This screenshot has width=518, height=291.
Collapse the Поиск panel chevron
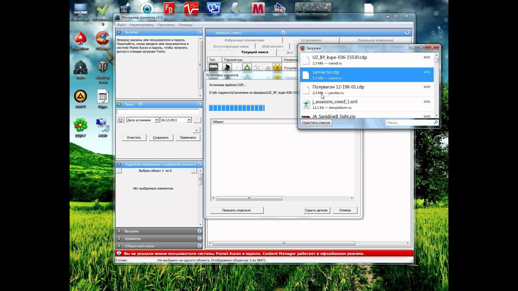(x=200, y=104)
